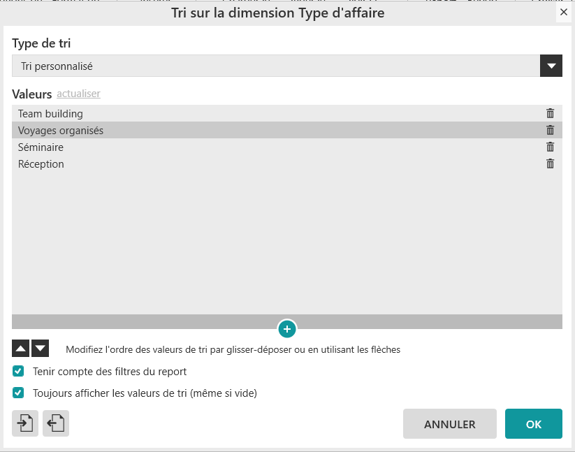575x452 pixels.
Task: Delete the Team building value
Action: [x=550, y=113]
